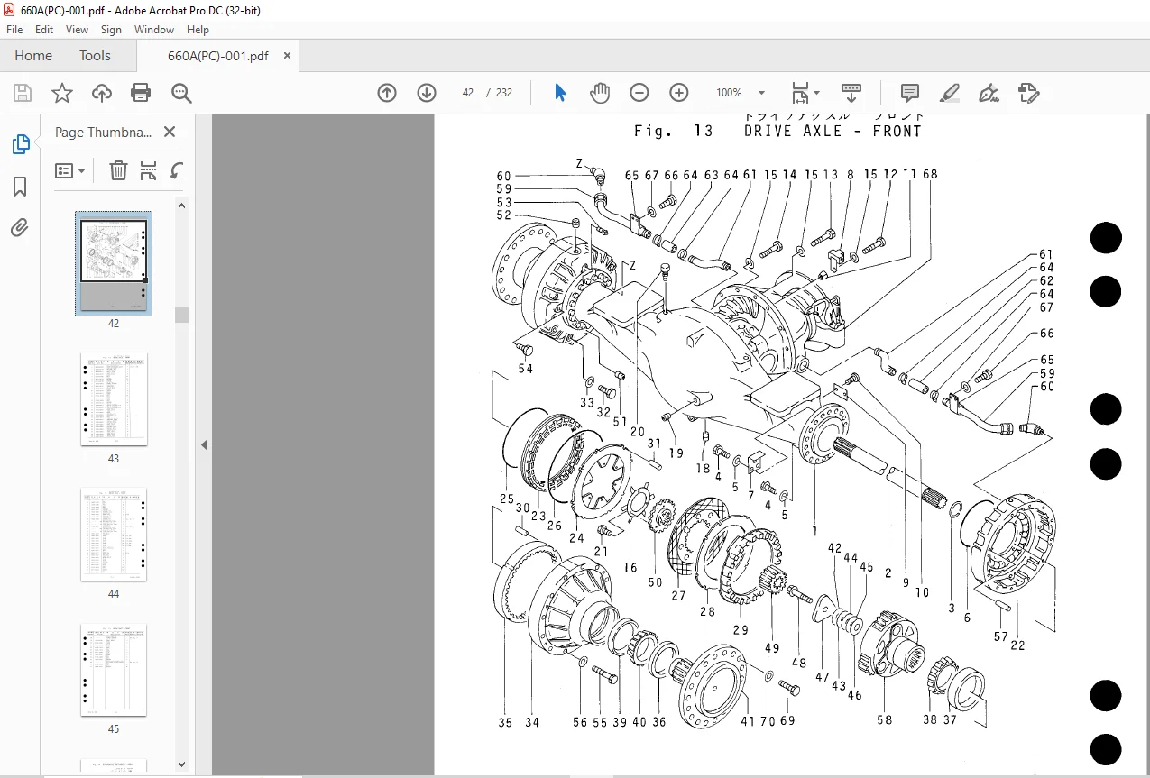The width and height of the screenshot is (1150, 778).
Task: Add the document to favorites with the star icon
Action: tap(61, 93)
